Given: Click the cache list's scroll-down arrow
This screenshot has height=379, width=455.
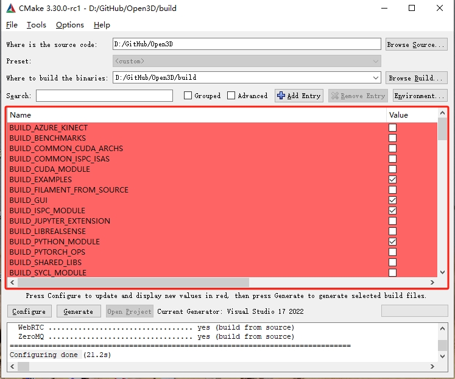Looking at the screenshot, I should pyautogui.click(x=442, y=272).
